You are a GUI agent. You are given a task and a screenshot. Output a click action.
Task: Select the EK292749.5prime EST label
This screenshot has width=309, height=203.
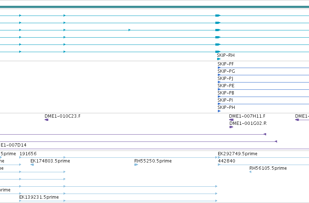pyautogui.click(x=237, y=154)
